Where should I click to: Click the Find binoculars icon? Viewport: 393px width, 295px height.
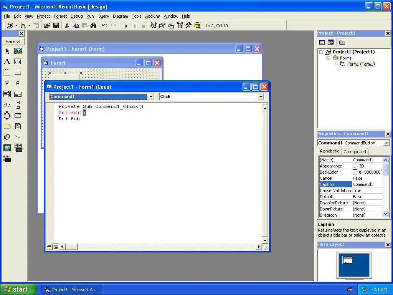[94, 26]
